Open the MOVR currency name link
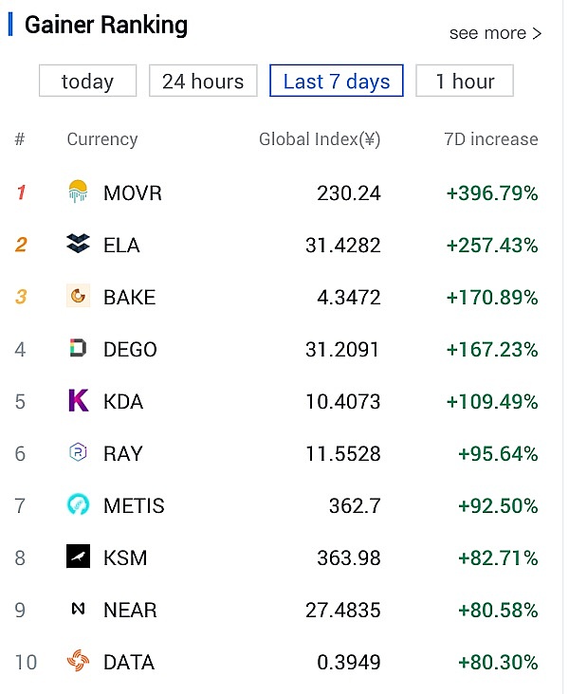 pos(133,193)
